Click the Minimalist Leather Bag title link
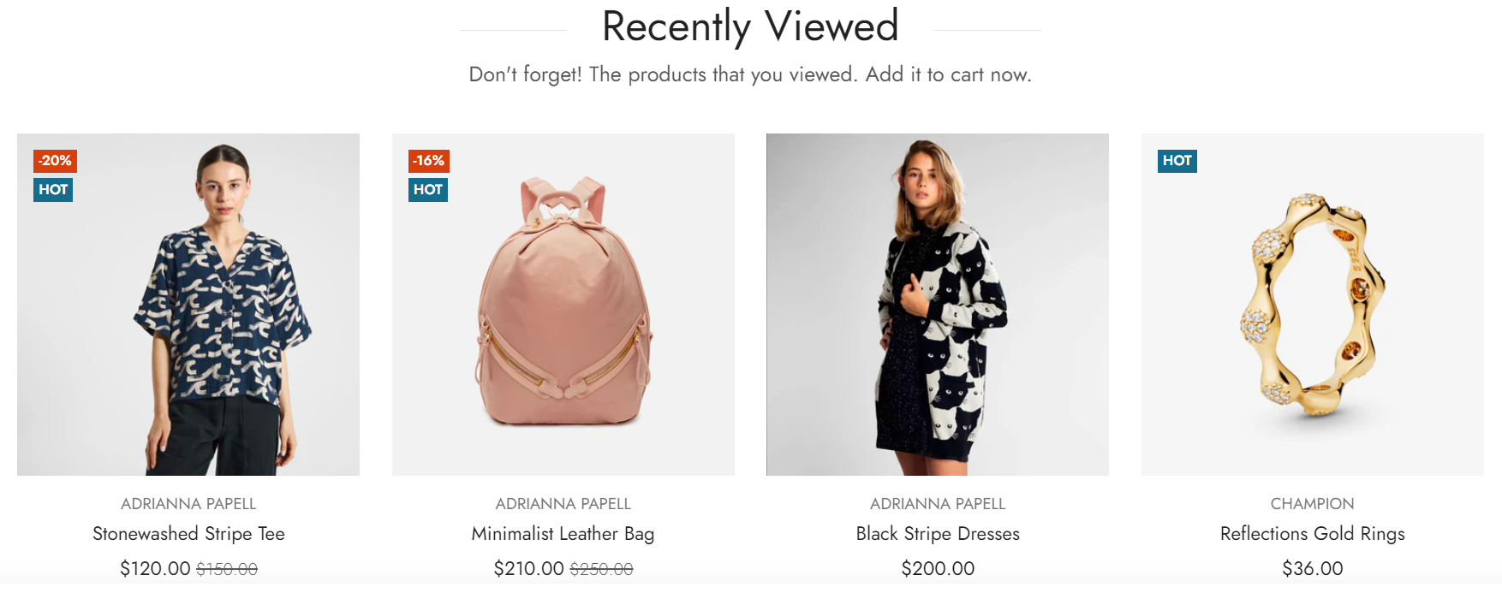This screenshot has width=1502, height=593. (x=563, y=534)
